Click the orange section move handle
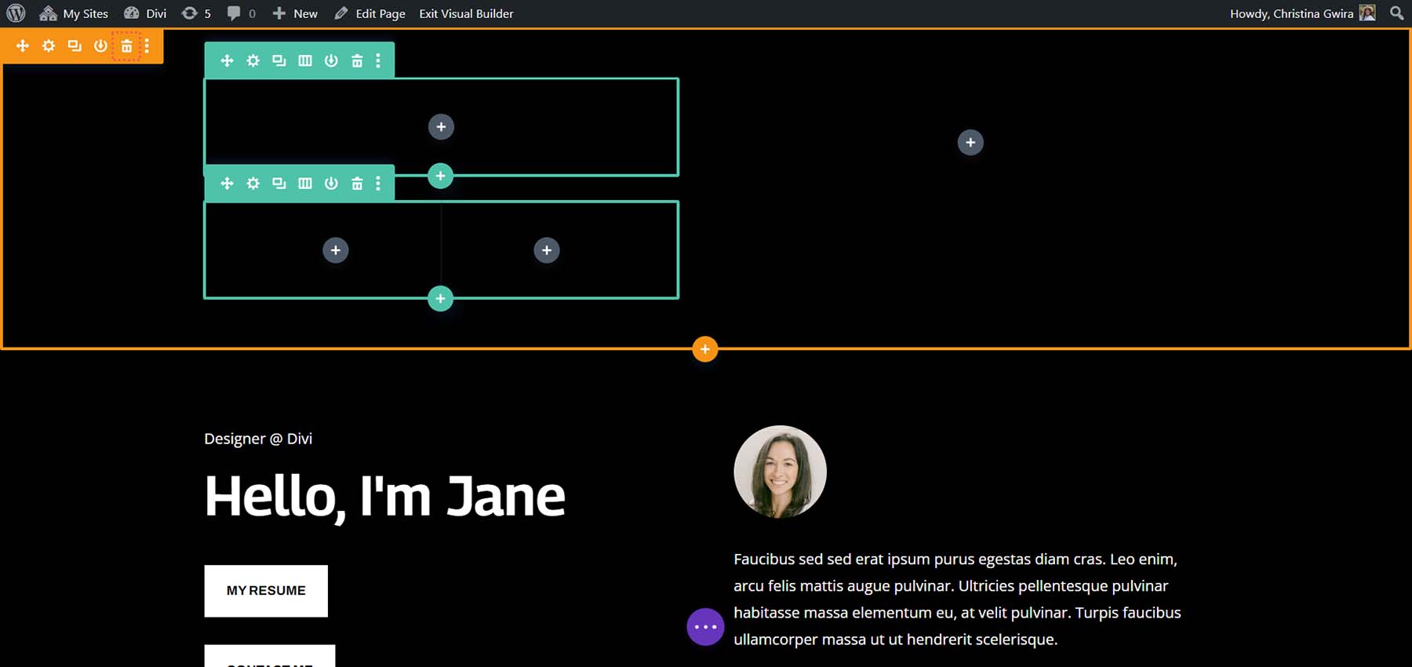The width and height of the screenshot is (1412, 667). 23,46
